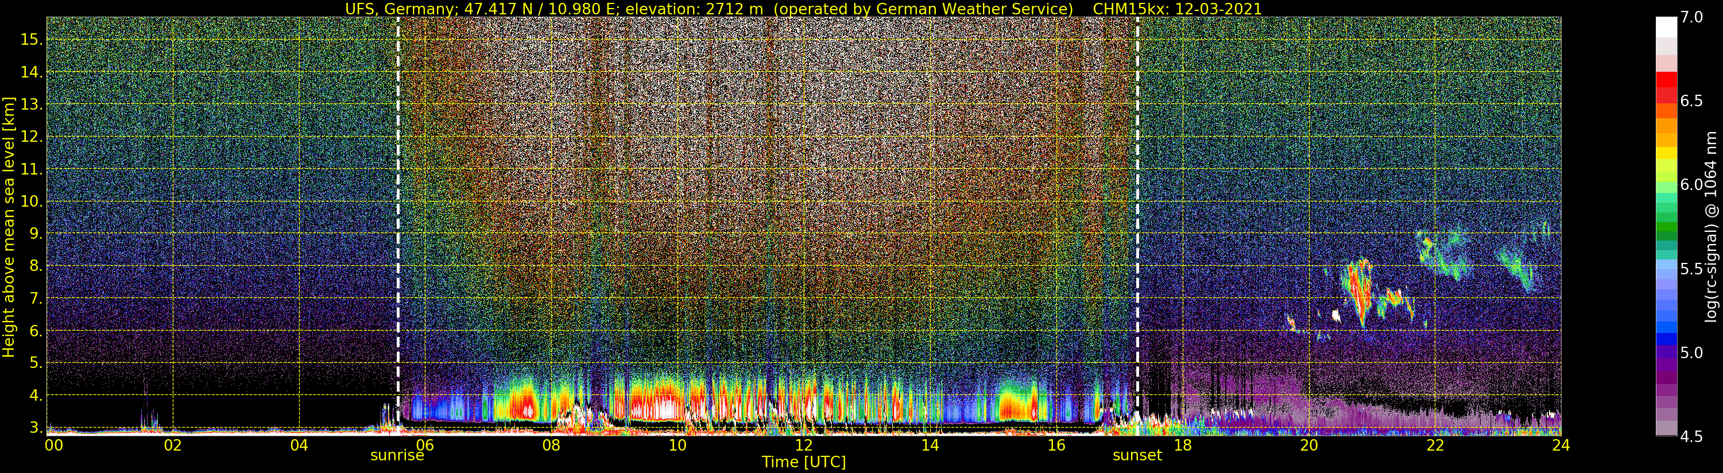
Task: Click the 08 hour tick on time axis
Action: coord(551,444)
